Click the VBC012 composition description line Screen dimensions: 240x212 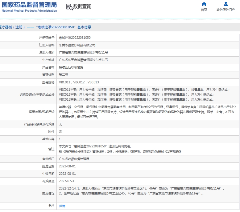tap(137, 95)
